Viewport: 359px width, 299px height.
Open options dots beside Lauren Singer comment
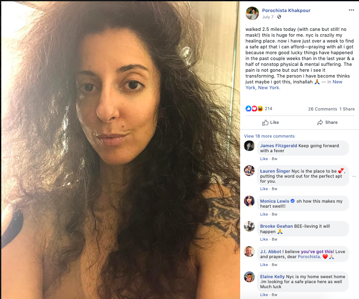(x=354, y=176)
